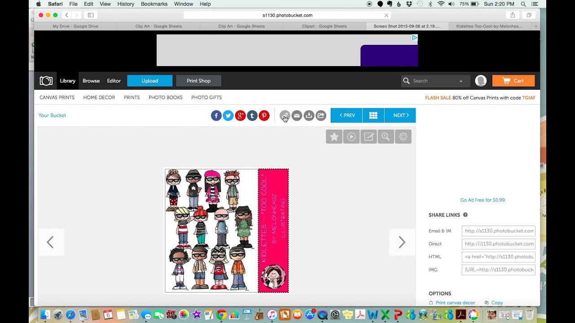575x323 pixels.
Task: Switch to Kidlettes-Too-Cool tab
Action: point(489,26)
